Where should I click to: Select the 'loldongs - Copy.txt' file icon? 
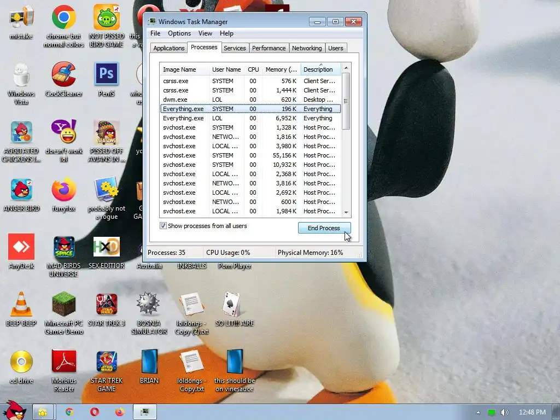tap(192, 371)
